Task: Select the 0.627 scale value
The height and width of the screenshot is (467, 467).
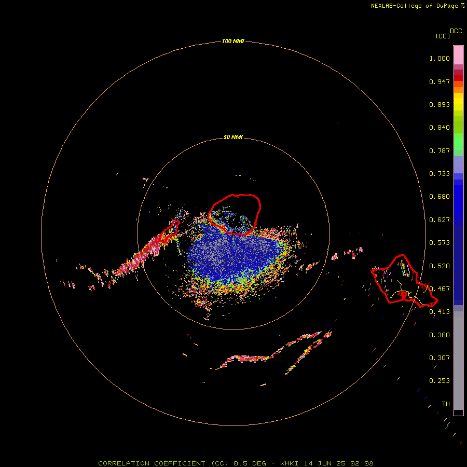Action: click(439, 220)
